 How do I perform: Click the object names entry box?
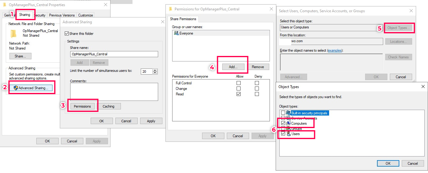(x=331, y=62)
